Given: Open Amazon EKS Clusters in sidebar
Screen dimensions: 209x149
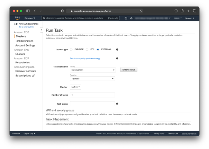Looking at the screenshot, I should 20,54.
